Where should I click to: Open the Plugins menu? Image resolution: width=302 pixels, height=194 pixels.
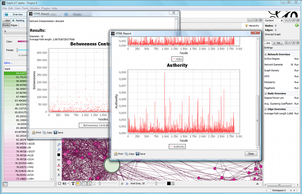(45, 8)
